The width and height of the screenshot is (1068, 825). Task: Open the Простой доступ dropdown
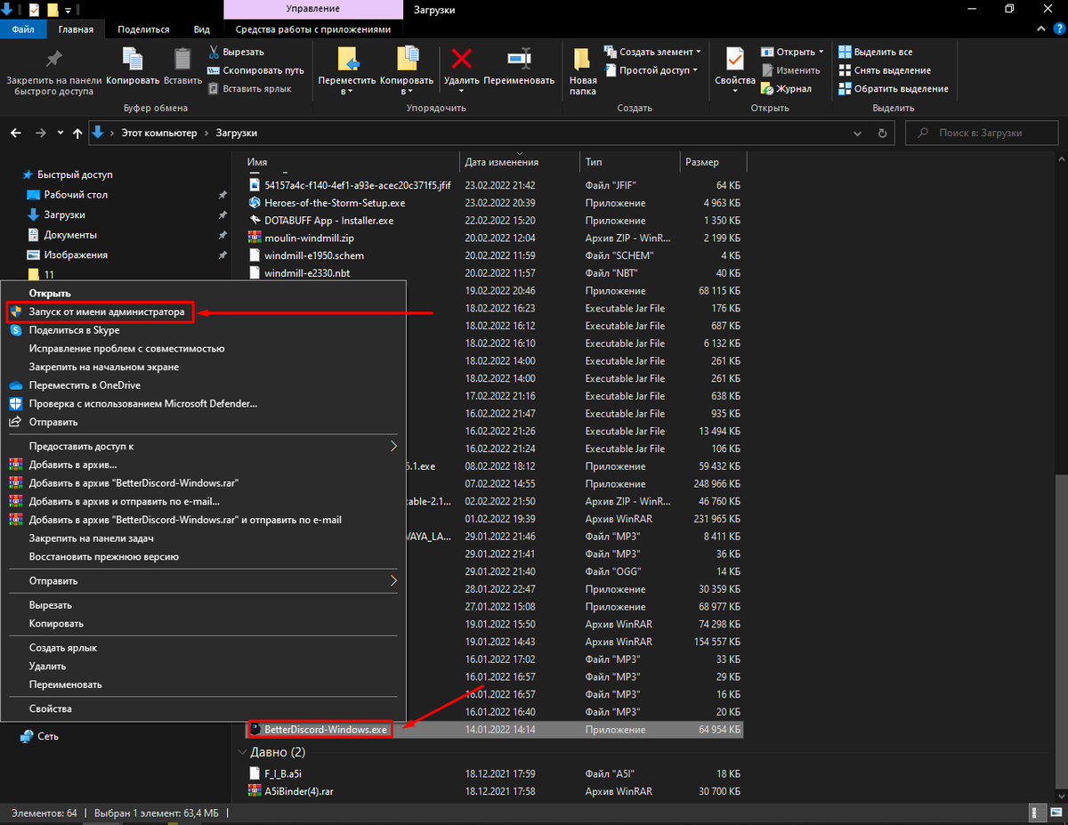651,70
